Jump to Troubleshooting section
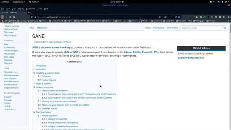This screenshot has width=231, height=130. tap(43, 112)
